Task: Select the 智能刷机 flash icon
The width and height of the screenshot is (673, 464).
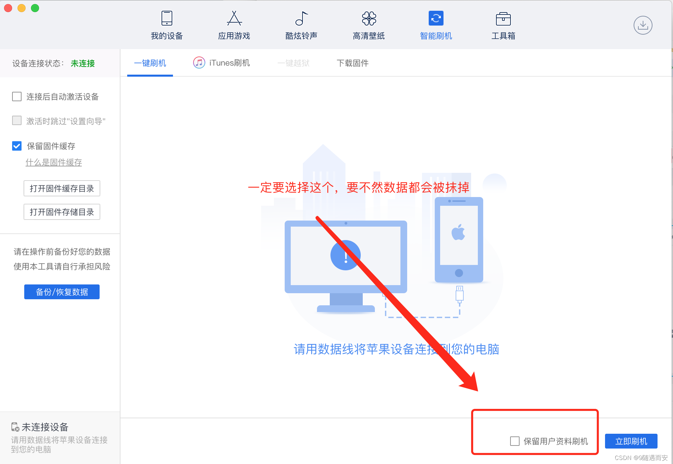Action: [x=436, y=18]
